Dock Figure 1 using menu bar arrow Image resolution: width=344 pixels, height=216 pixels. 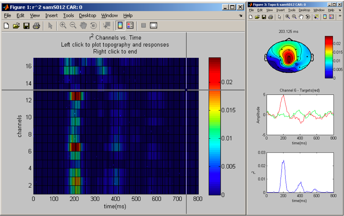coord(241,15)
